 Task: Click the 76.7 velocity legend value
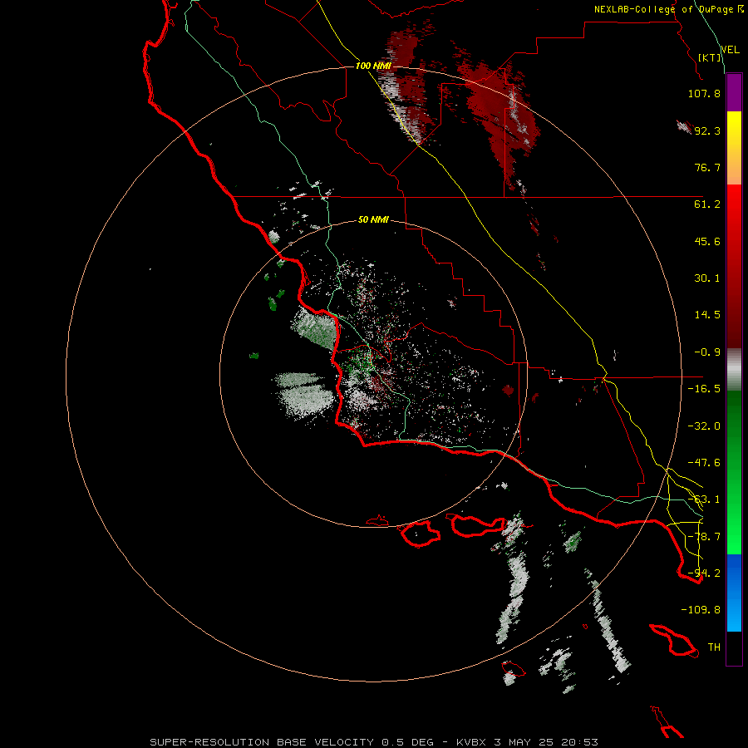coord(707,167)
